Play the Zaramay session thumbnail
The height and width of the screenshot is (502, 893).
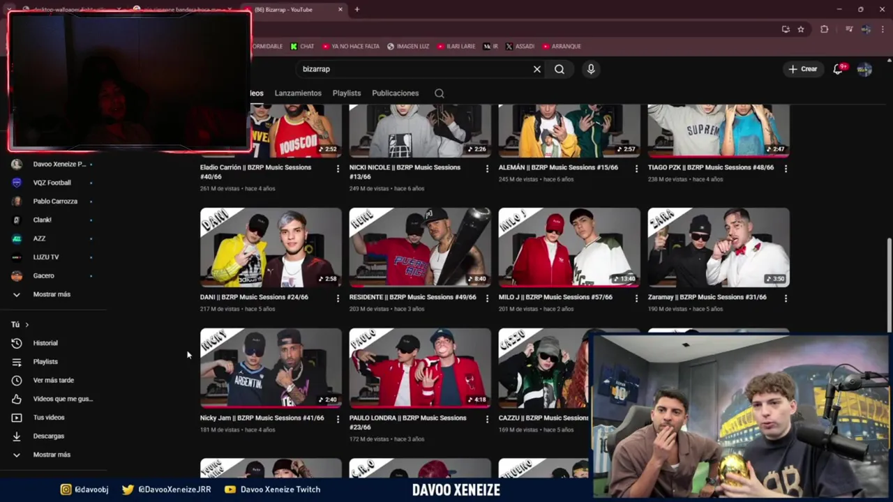pos(719,248)
